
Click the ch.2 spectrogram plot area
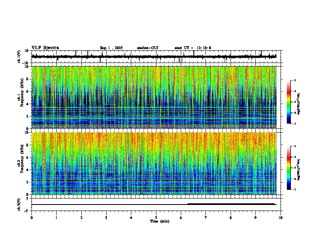pyautogui.click(x=154, y=163)
